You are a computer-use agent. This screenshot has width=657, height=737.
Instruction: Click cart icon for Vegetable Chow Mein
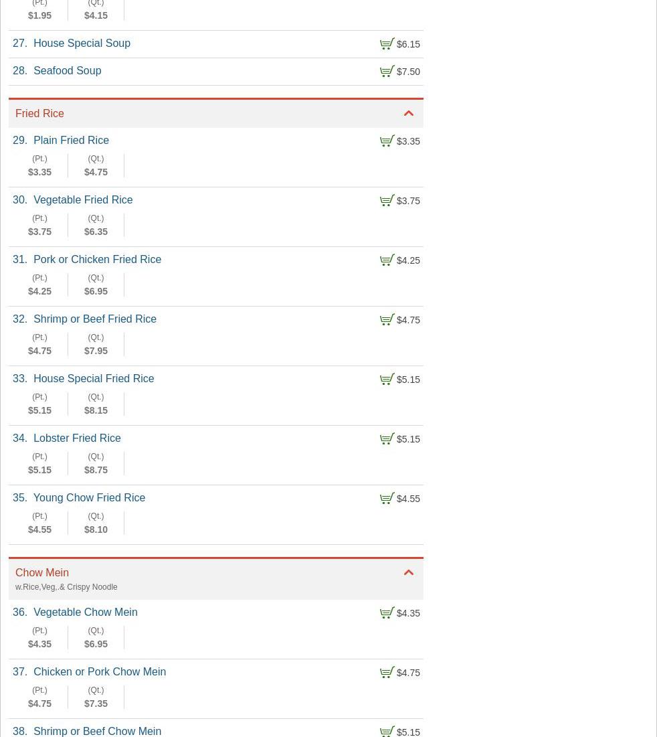click(x=387, y=613)
